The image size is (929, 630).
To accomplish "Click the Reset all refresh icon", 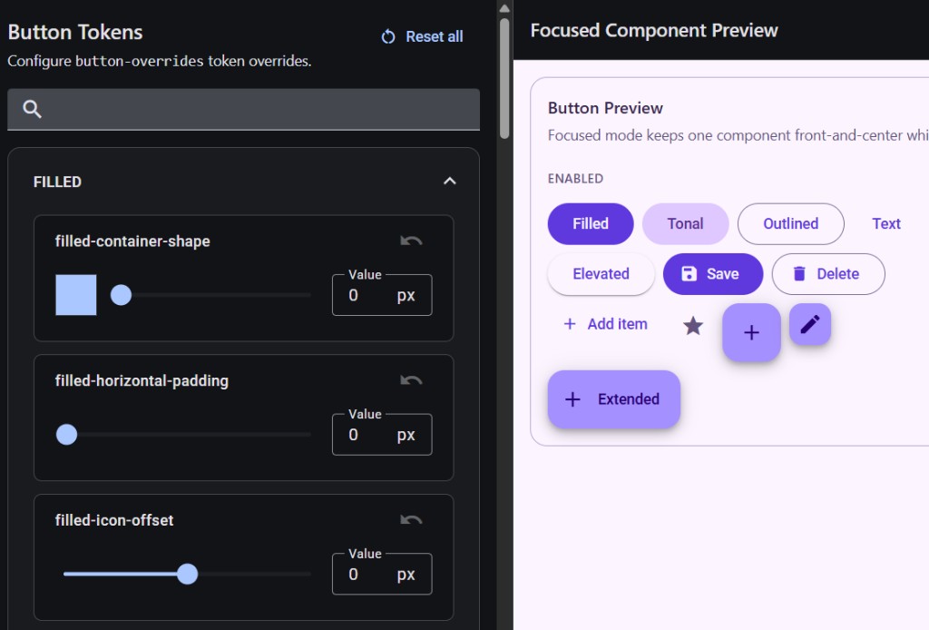I will tap(387, 36).
